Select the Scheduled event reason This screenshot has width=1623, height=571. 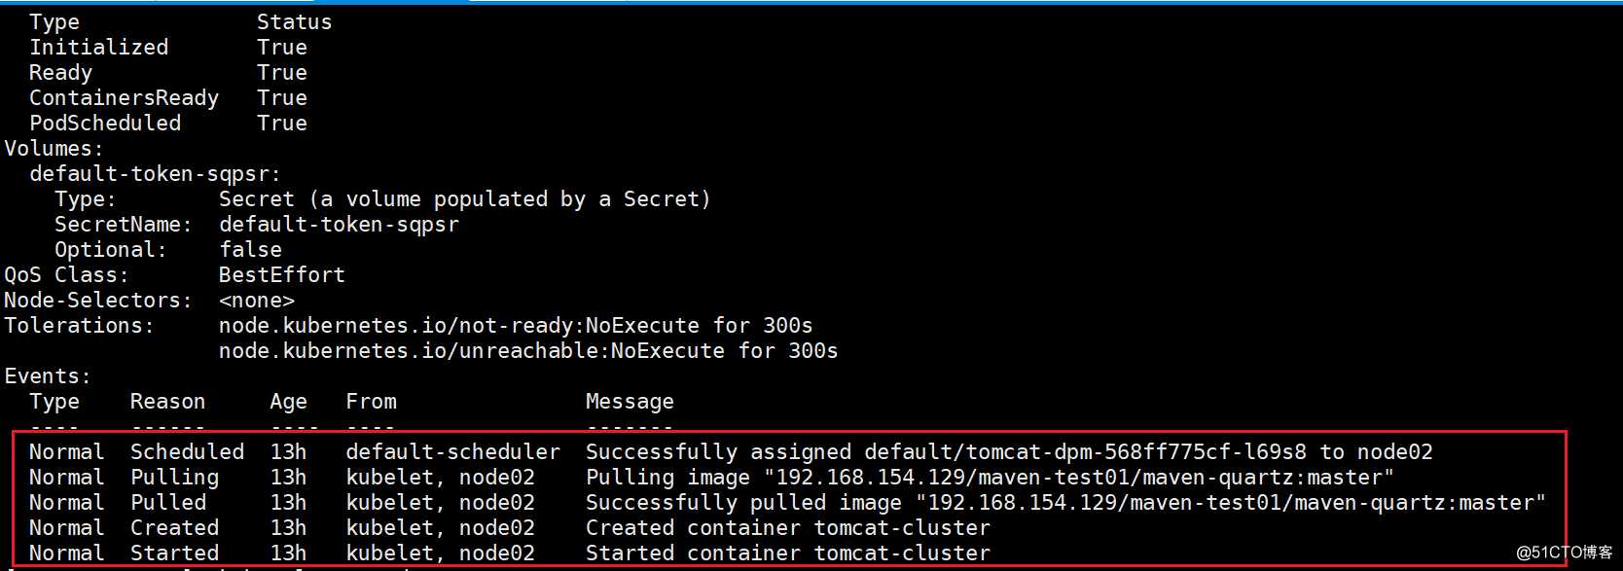pyautogui.click(x=187, y=452)
